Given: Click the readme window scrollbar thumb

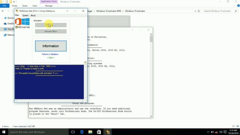Looking at the screenshot, I should click(151, 39).
